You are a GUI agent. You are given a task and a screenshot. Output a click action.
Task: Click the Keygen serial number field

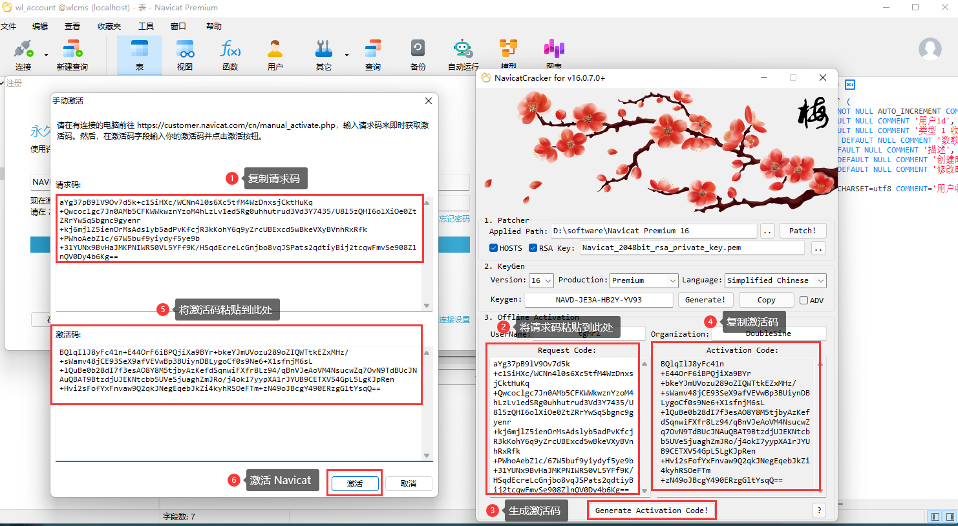pyautogui.click(x=599, y=300)
